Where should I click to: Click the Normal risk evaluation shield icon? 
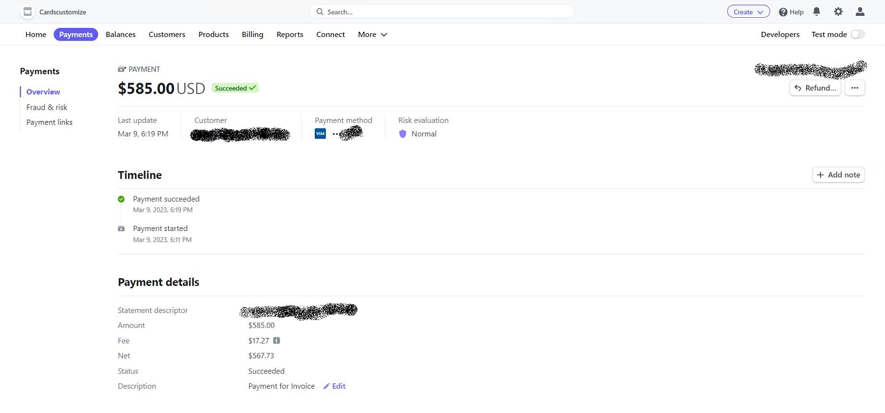coord(403,134)
